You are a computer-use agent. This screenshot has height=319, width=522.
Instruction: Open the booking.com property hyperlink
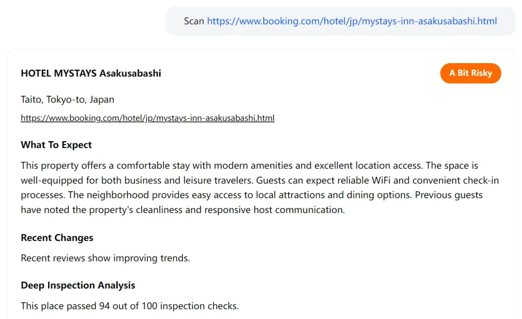[147, 118]
